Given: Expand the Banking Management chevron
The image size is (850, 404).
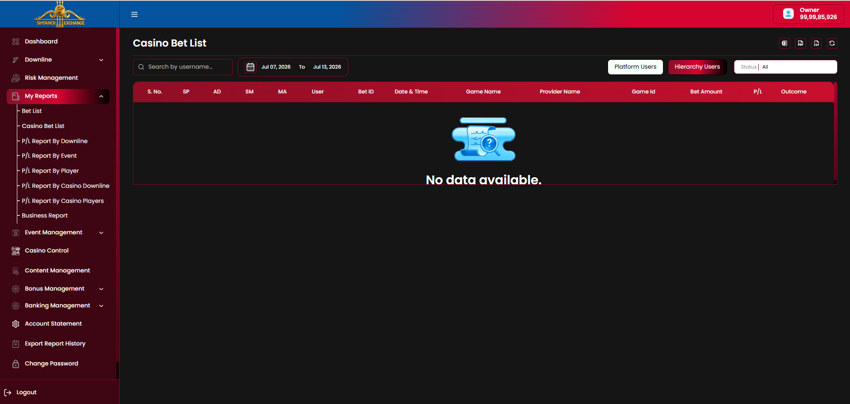Looking at the screenshot, I should (101, 306).
